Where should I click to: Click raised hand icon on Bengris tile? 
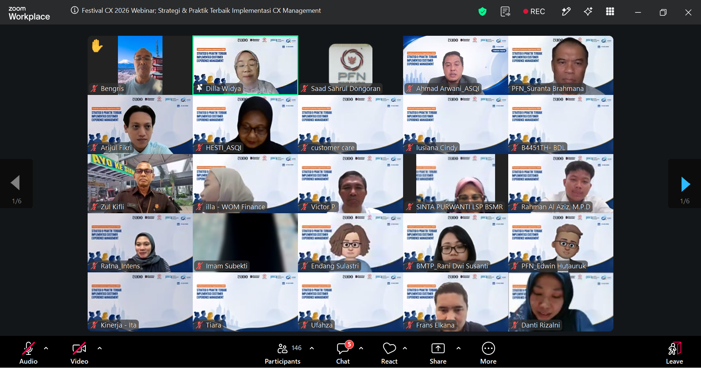pyautogui.click(x=97, y=46)
